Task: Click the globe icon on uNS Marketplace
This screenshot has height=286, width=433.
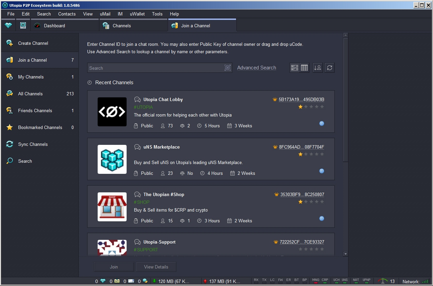Action: [322, 171]
